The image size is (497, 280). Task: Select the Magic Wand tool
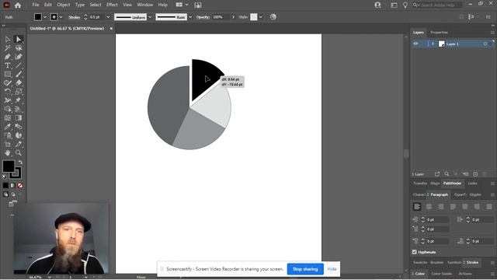[8, 48]
